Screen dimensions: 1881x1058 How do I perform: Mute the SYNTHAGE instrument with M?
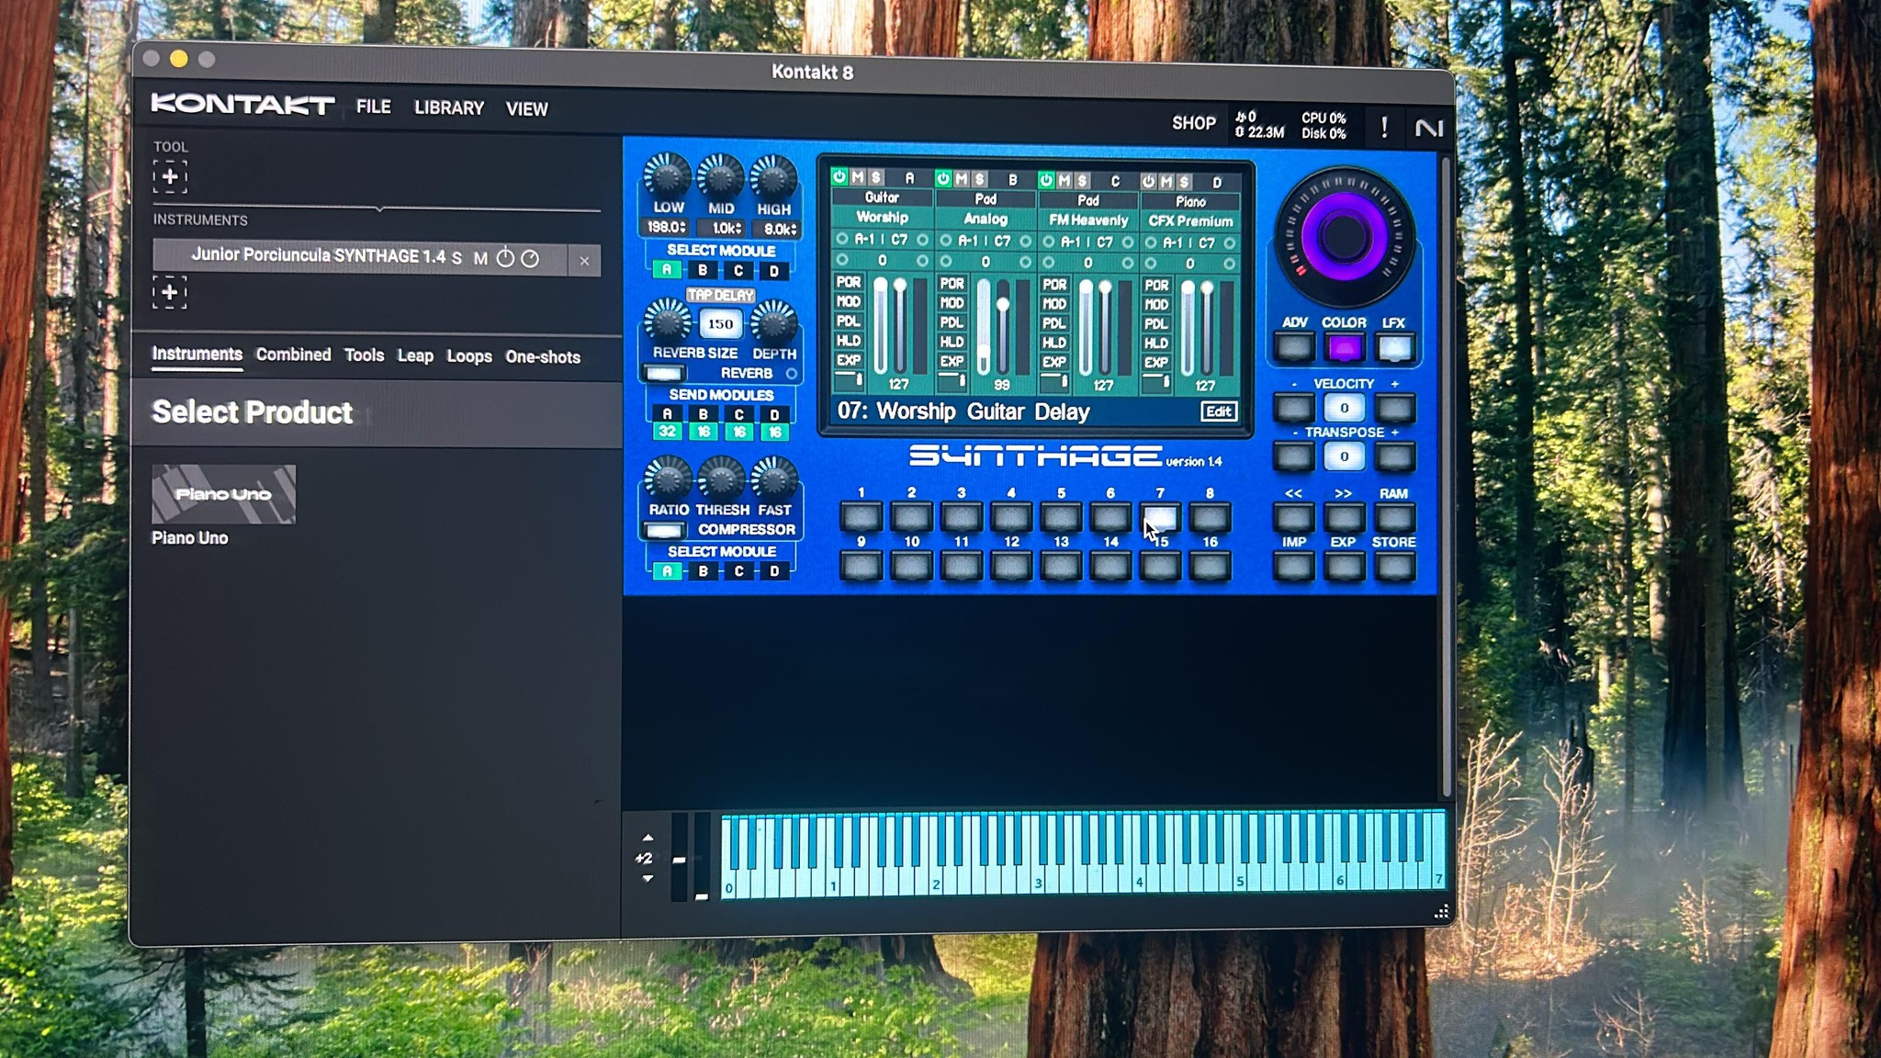click(480, 259)
